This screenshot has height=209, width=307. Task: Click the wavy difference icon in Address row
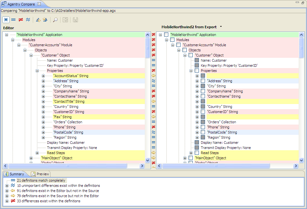pyautogui.click(x=153, y=81)
